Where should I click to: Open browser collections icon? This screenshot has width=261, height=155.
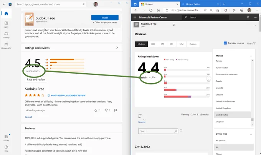click(x=241, y=10)
